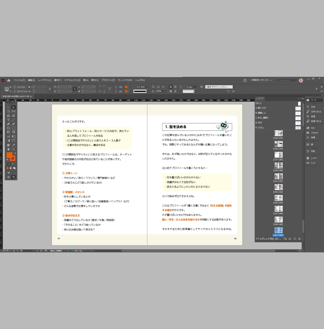Swap fill and stroke colors
The image size is (324, 329).
pos(15,153)
